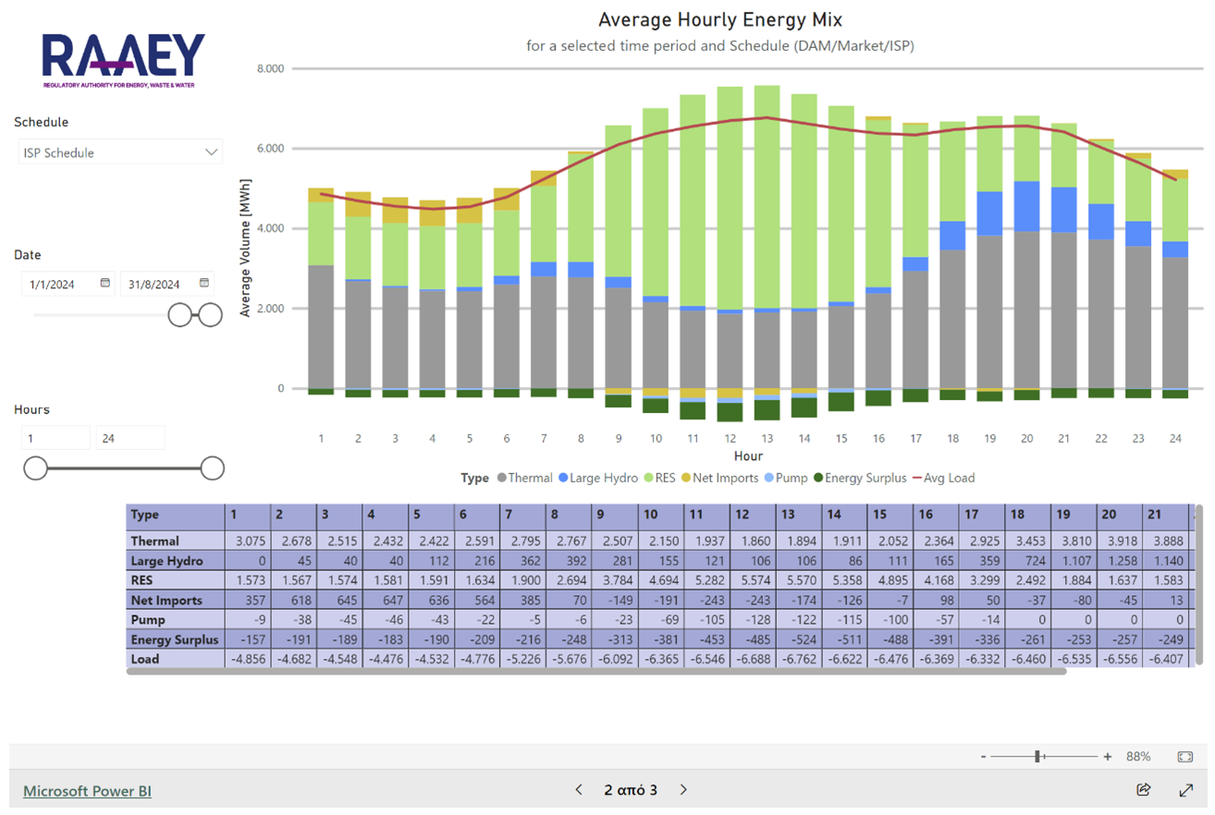Click the Net Imports value 647 cell
Screen dimensions: 1215x815
pos(386,600)
